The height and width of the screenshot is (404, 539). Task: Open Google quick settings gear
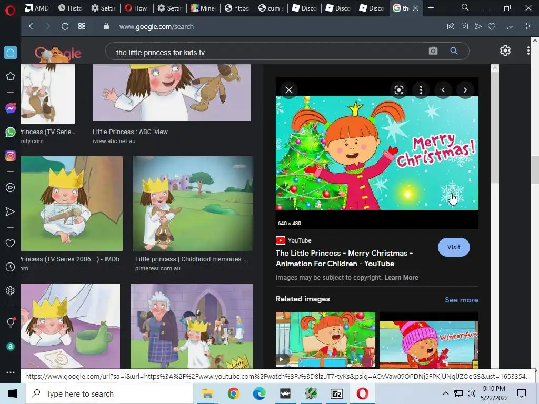tap(505, 51)
